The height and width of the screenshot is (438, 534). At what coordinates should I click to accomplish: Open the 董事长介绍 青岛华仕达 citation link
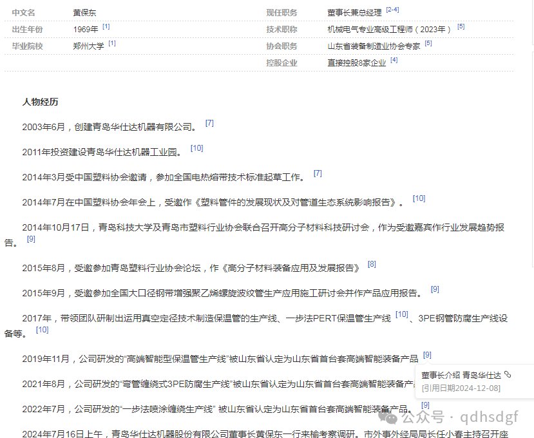[461, 376]
